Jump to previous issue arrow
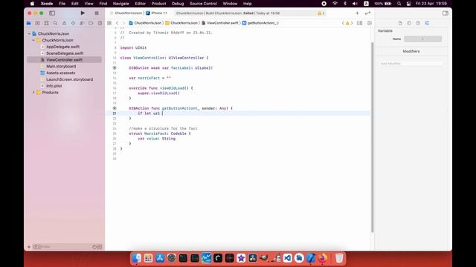 [343, 23]
